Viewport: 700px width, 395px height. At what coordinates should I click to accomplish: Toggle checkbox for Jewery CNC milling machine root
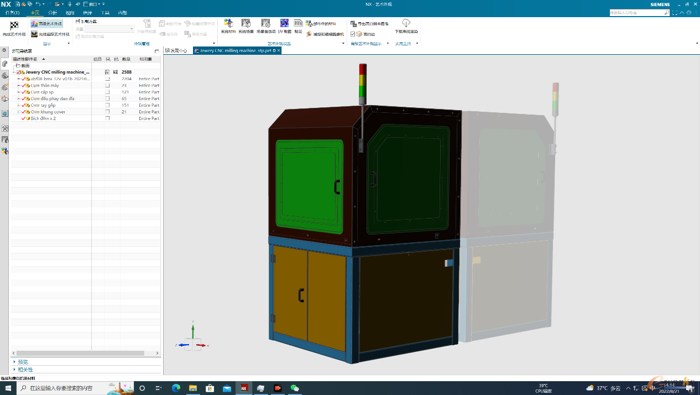pos(19,72)
